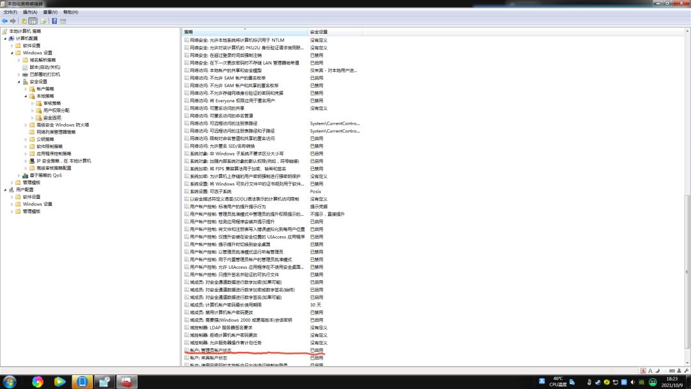Click the volume speaker tray icon

[x=633, y=382]
